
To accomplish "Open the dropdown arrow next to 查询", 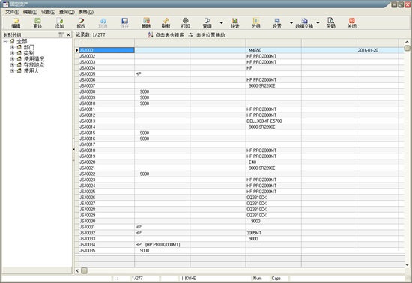I will click(x=221, y=23).
